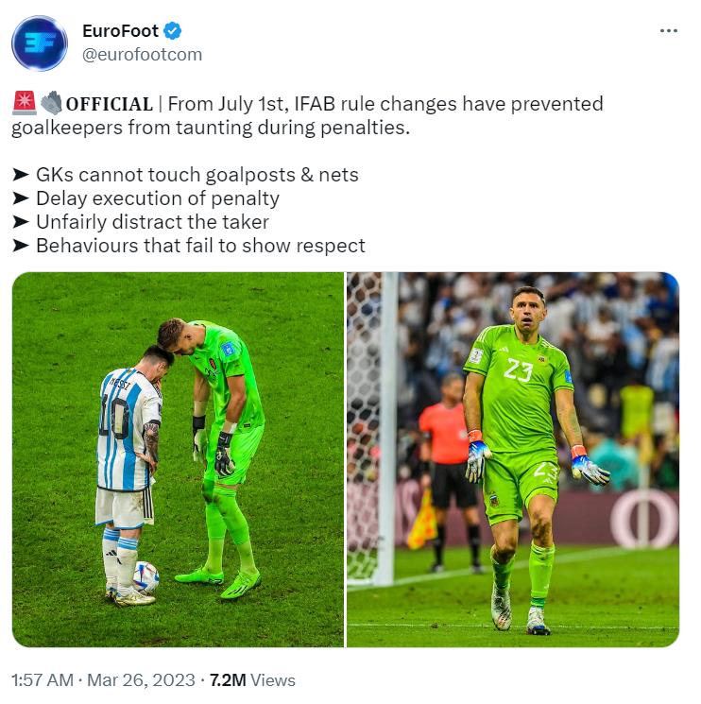Click the 1:57 AM timestamp
This screenshot has height=704, width=701.
pyautogui.click(x=43, y=679)
